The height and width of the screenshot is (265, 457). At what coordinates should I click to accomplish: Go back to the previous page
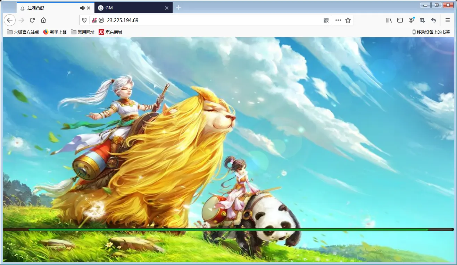coord(10,20)
